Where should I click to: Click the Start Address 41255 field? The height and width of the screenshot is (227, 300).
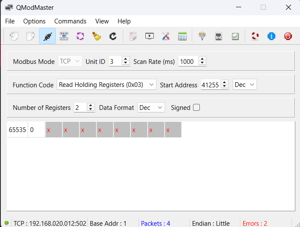tap(211, 85)
